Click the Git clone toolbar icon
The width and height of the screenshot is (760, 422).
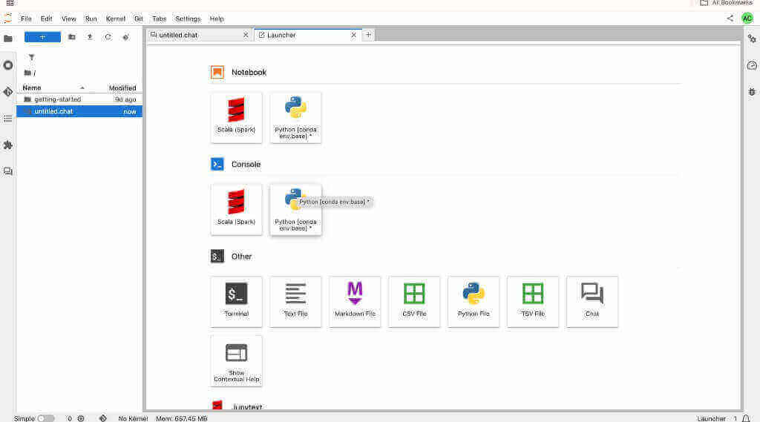pyautogui.click(x=125, y=37)
